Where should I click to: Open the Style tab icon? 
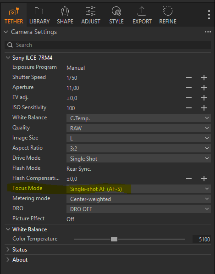coord(116,11)
